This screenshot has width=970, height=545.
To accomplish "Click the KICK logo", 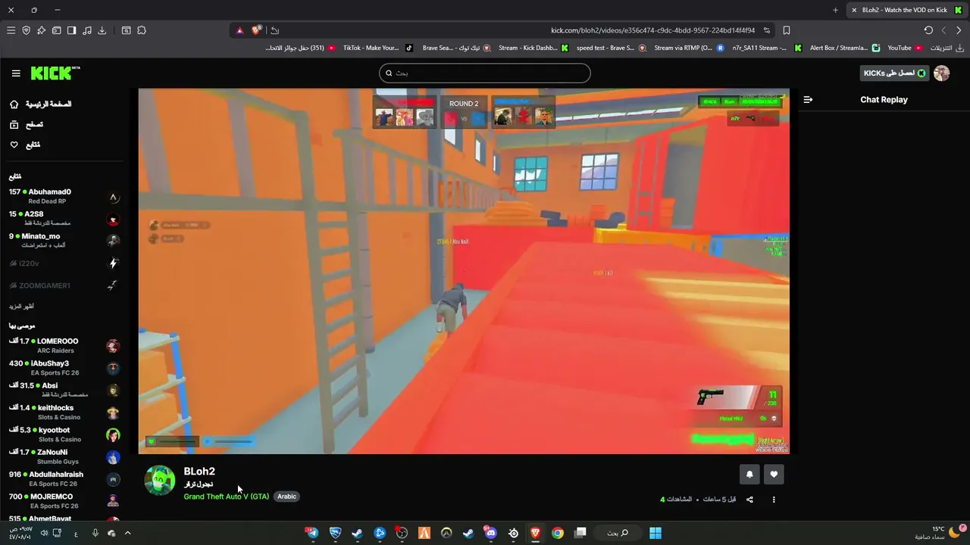I will 55,73.
